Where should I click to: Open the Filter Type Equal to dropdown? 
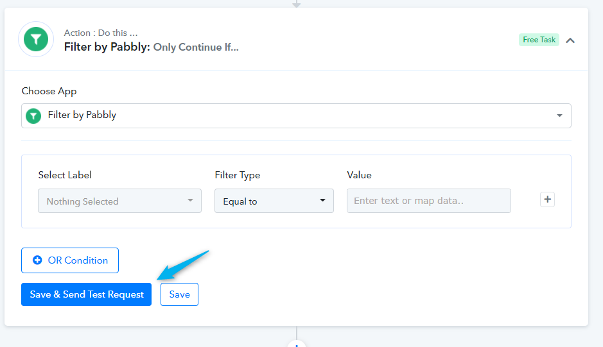[x=274, y=201]
